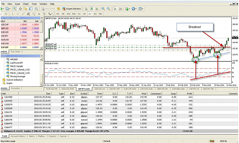Launch MetaEditor via yellow diamond icon
This screenshot has width=239, height=143.
(x=59, y=9)
